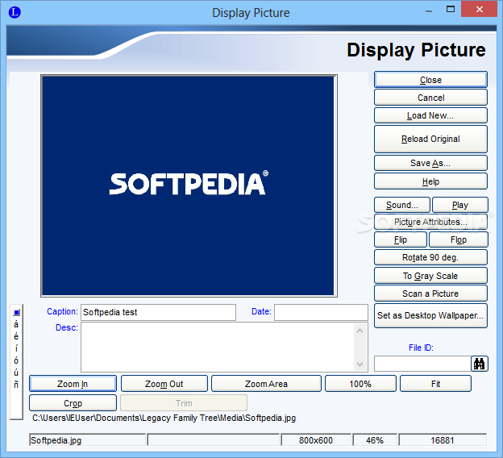Open Picture Attributes...

(430, 222)
